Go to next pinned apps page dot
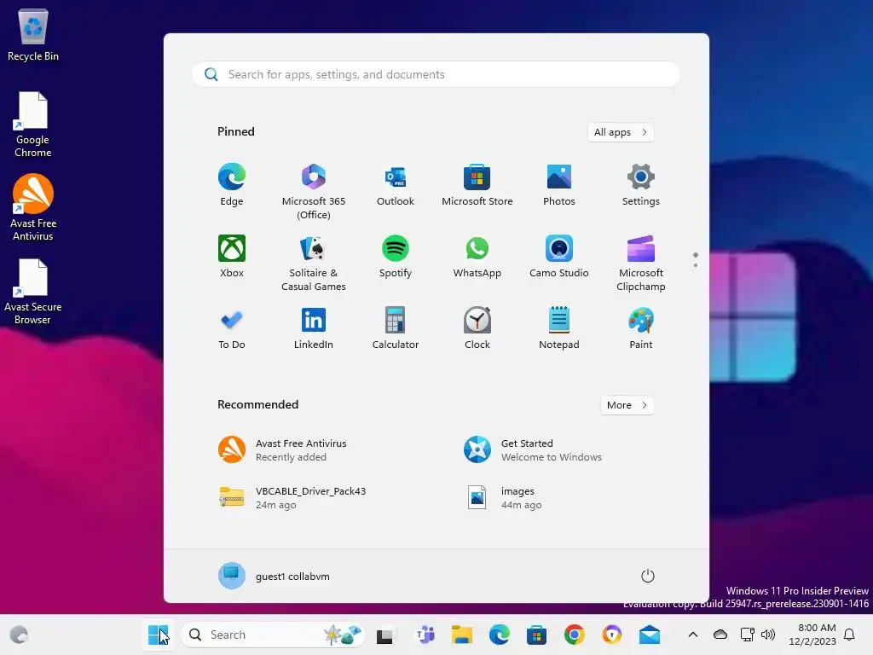Image resolution: width=873 pixels, height=655 pixels. tap(696, 265)
